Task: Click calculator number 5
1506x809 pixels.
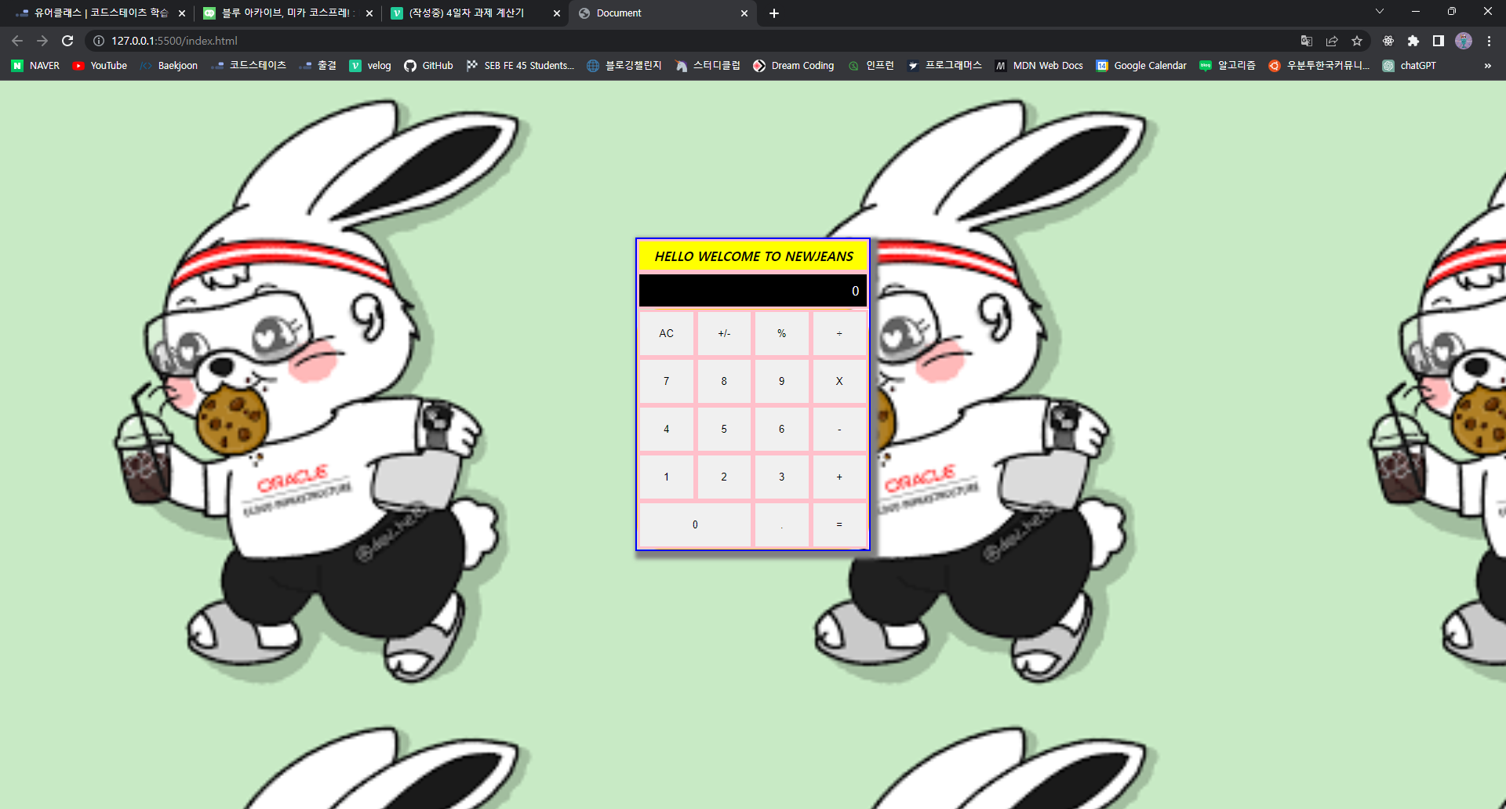Action: click(724, 430)
